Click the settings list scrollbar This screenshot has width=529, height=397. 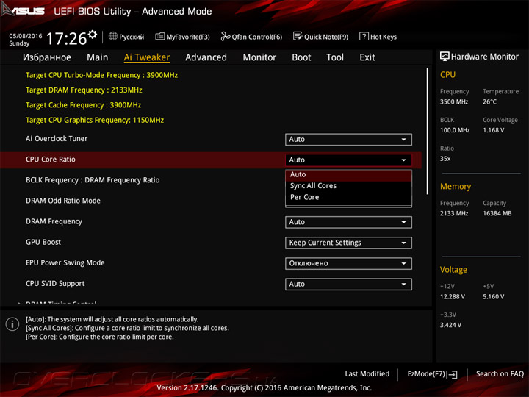tap(428, 131)
